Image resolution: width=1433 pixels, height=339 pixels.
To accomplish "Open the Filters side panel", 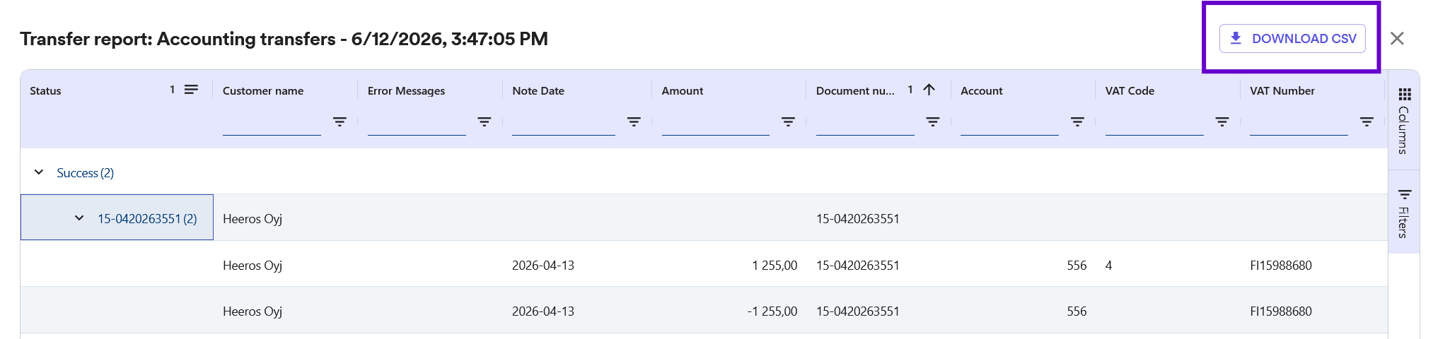I will pos(1404,212).
